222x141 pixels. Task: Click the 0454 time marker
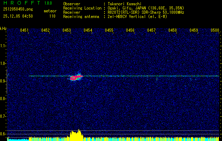pyautogui.click(x=88, y=30)
